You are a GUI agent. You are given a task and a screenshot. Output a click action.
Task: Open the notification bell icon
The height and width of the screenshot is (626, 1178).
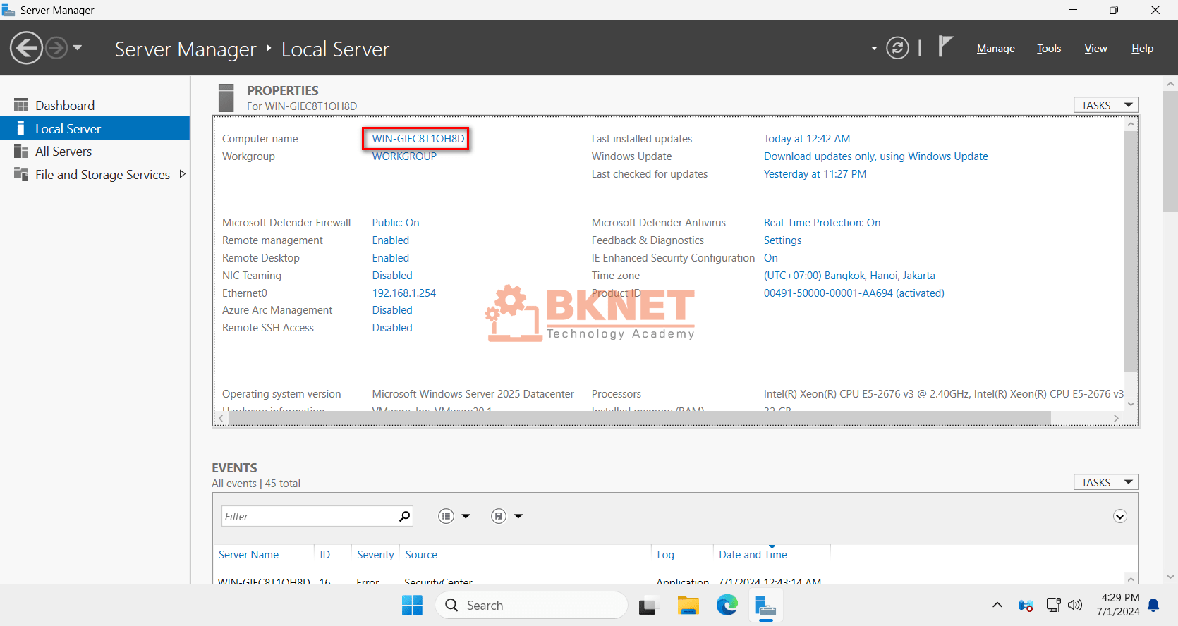tap(1153, 605)
